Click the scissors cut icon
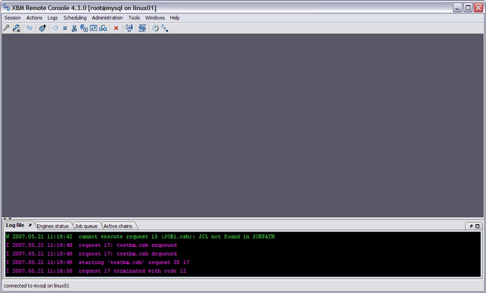The width and height of the screenshot is (486, 293). pos(74,28)
